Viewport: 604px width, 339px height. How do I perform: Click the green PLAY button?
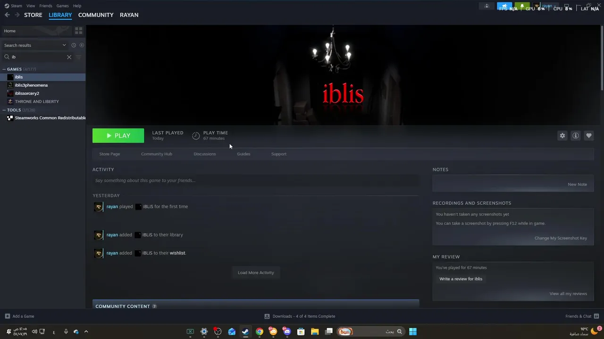118,136
